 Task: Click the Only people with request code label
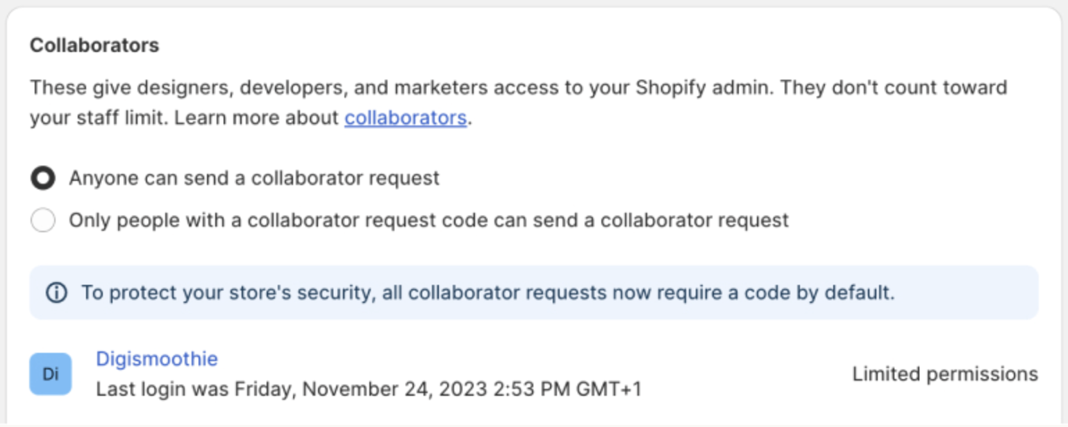(428, 220)
